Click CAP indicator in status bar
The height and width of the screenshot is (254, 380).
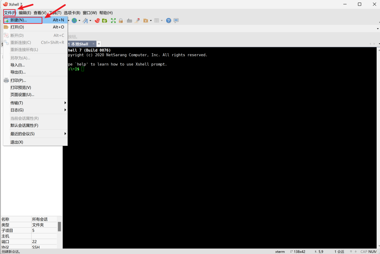pyautogui.click(x=364, y=252)
